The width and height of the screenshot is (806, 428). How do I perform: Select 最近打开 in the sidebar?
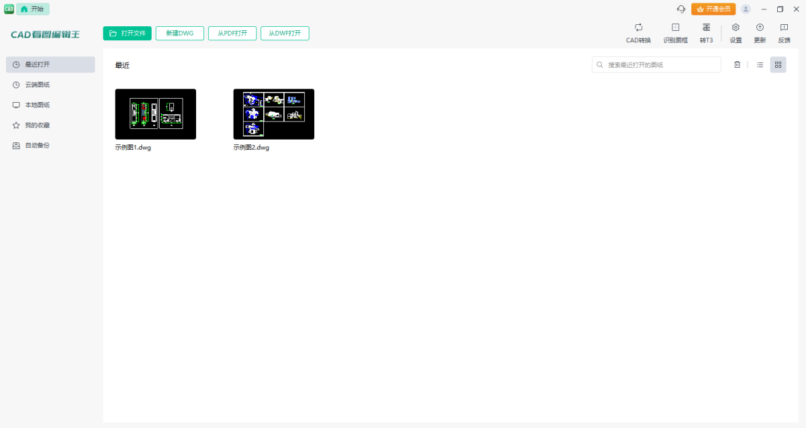pyautogui.click(x=50, y=65)
